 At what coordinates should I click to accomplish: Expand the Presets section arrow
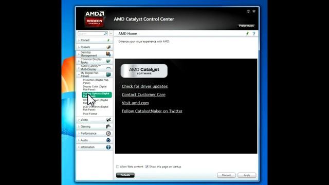[79, 47]
